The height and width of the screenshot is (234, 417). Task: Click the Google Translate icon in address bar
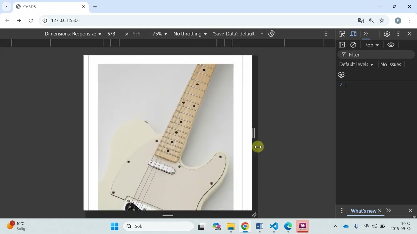361,20
